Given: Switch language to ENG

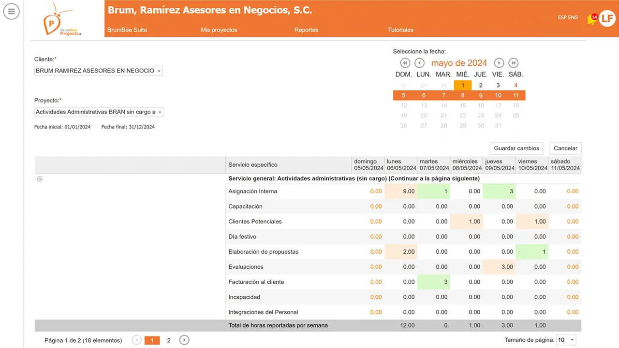Looking at the screenshot, I should click(573, 17).
